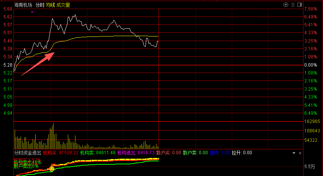The height and width of the screenshot is (176, 323).
Task: Switch to the 分时 view label
Action: coord(40,5)
